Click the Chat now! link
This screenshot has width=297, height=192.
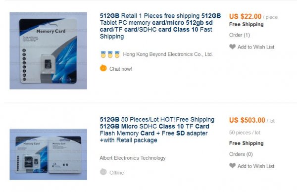(121, 69)
